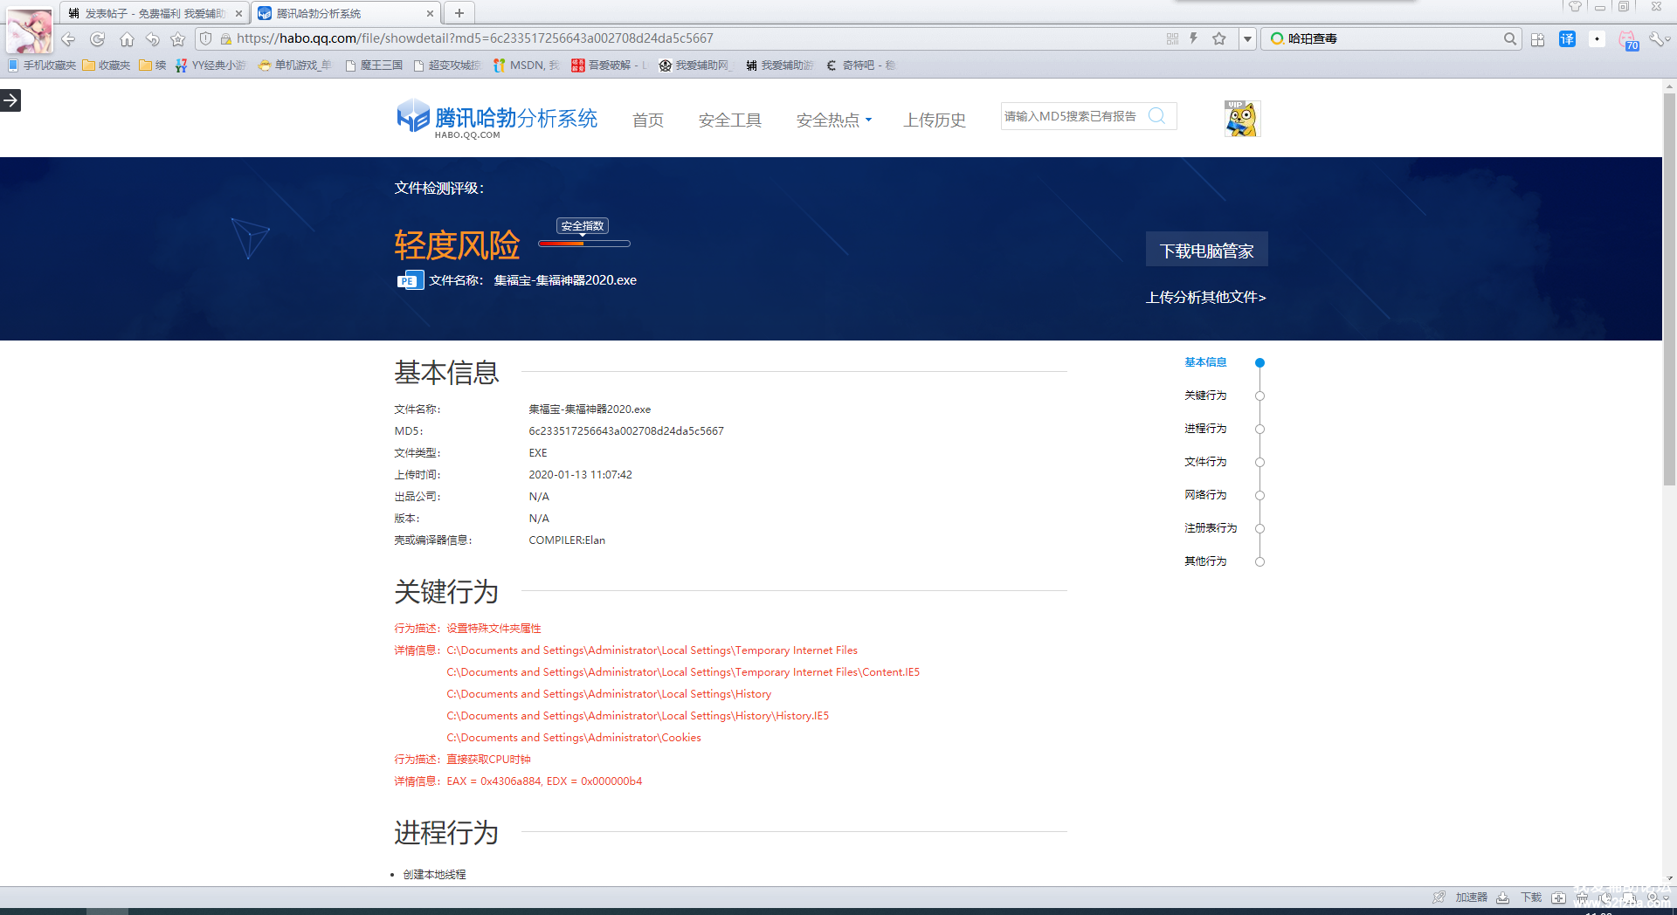The image size is (1677, 915).
Task: Open the extensions grid icon
Action: (1538, 39)
